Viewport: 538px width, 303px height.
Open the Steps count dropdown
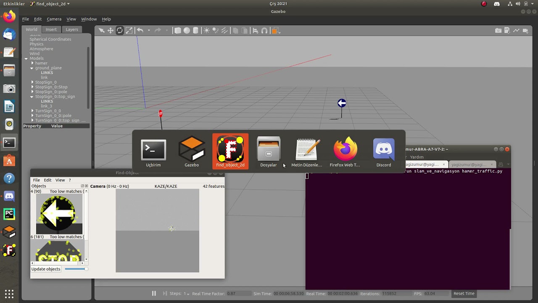click(x=186, y=294)
